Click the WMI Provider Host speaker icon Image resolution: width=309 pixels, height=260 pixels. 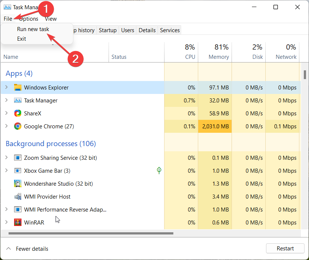pyautogui.click(x=18, y=196)
